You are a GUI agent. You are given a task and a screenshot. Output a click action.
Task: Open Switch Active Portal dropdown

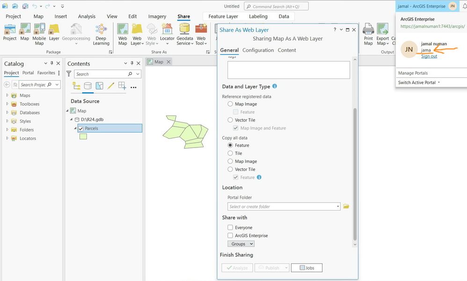pyautogui.click(x=419, y=83)
